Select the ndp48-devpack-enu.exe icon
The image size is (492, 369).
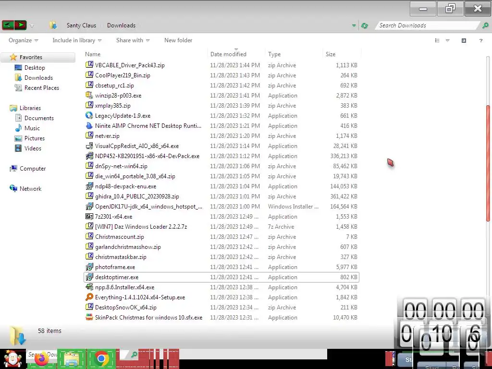(x=89, y=186)
